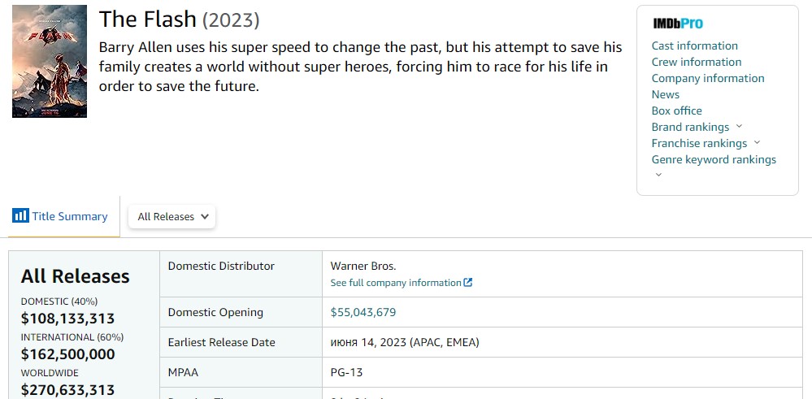This screenshot has width=812, height=399.
Task: Click Genre keyword rankings link text
Action: (x=714, y=159)
